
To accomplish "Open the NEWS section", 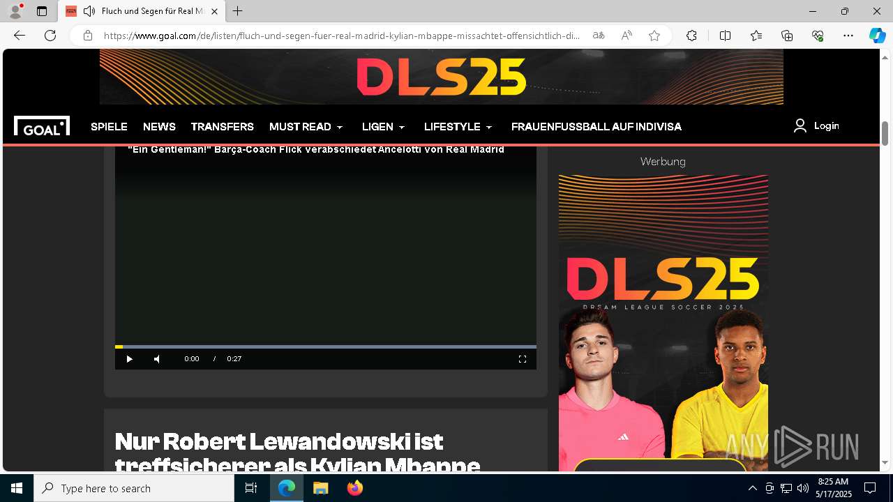I will [x=159, y=126].
